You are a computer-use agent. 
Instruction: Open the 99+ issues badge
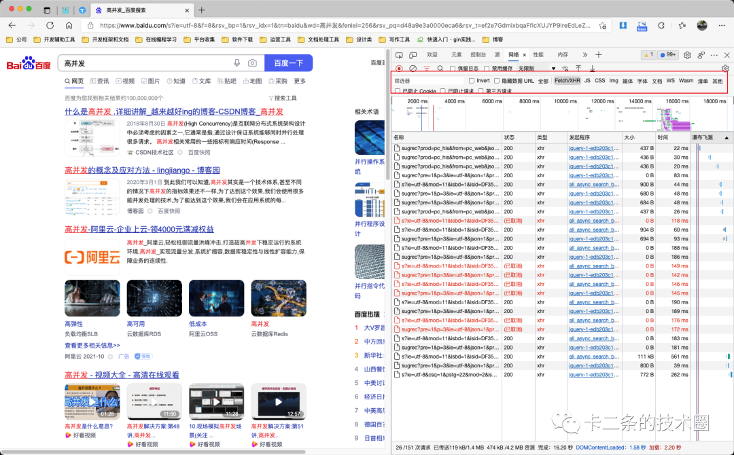668,55
